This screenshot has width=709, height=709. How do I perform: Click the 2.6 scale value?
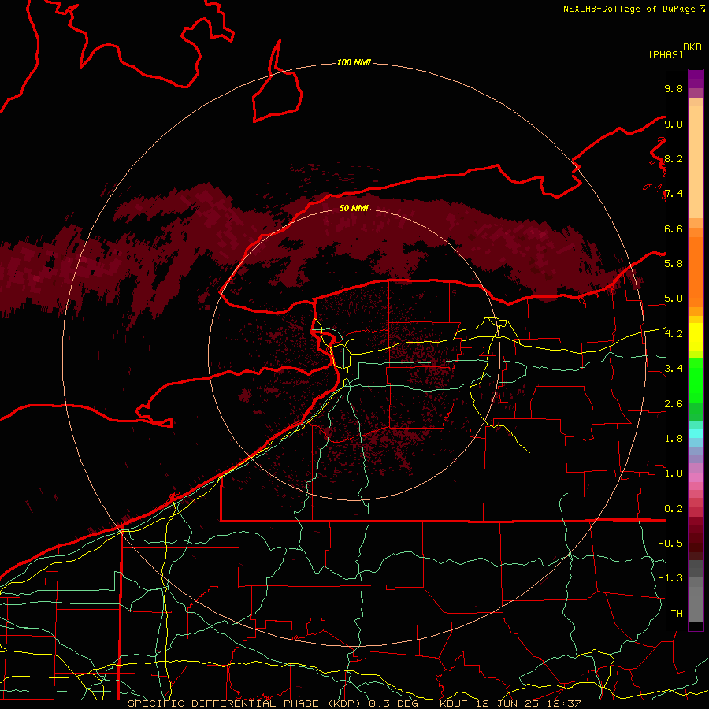(x=674, y=404)
